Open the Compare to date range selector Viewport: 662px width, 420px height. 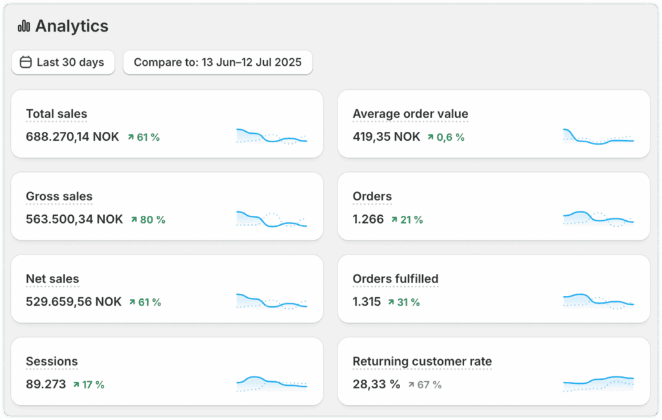(217, 63)
